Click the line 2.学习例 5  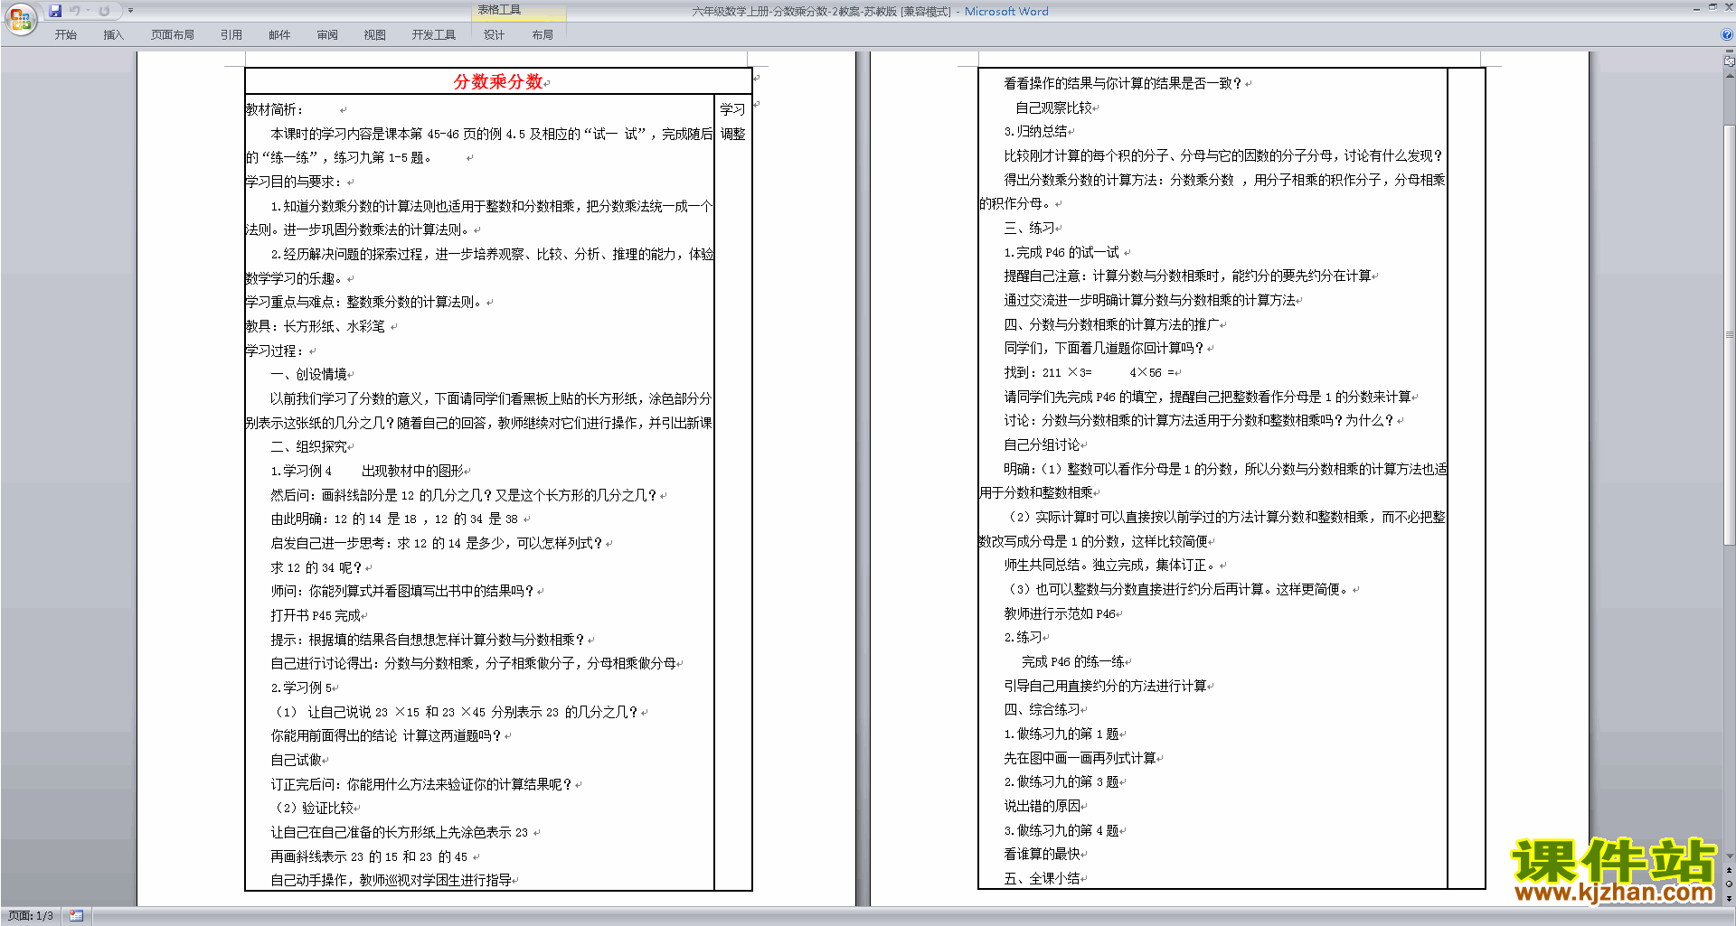click(301, 687)
